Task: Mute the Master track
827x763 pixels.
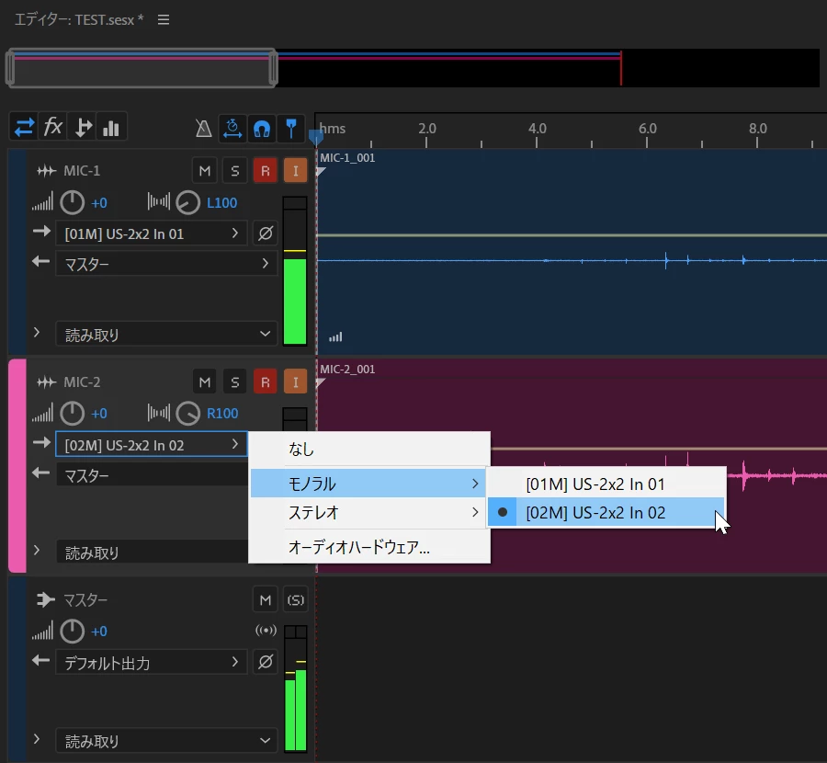Action: [266, 599]
